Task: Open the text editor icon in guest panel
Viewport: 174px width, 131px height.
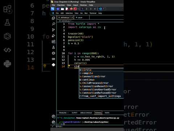Action: click(x=67, y=9)
